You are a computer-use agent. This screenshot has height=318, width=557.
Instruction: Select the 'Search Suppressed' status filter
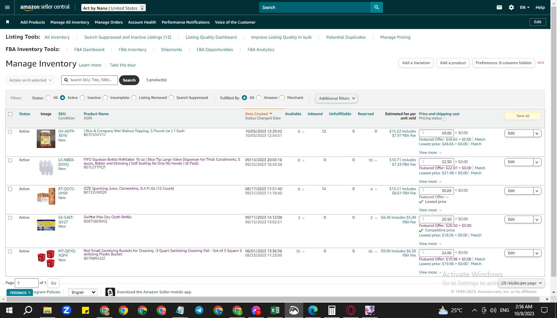171,98
